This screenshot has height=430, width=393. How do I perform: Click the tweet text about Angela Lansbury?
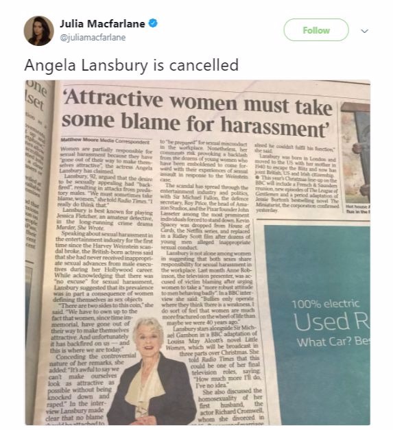[x=132, y=65]
